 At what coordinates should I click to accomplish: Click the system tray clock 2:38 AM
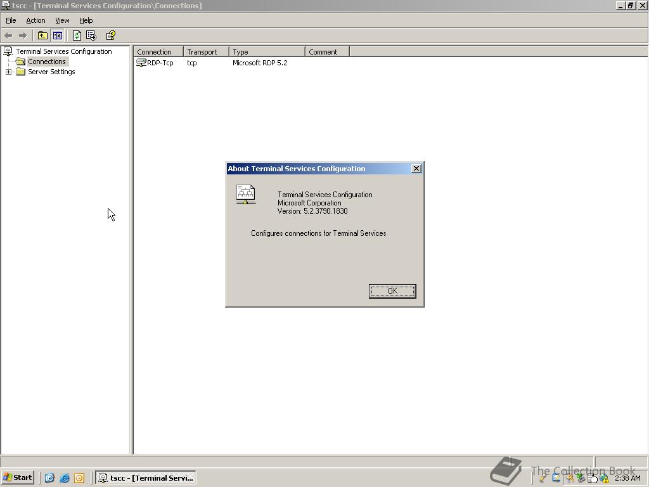627,478
